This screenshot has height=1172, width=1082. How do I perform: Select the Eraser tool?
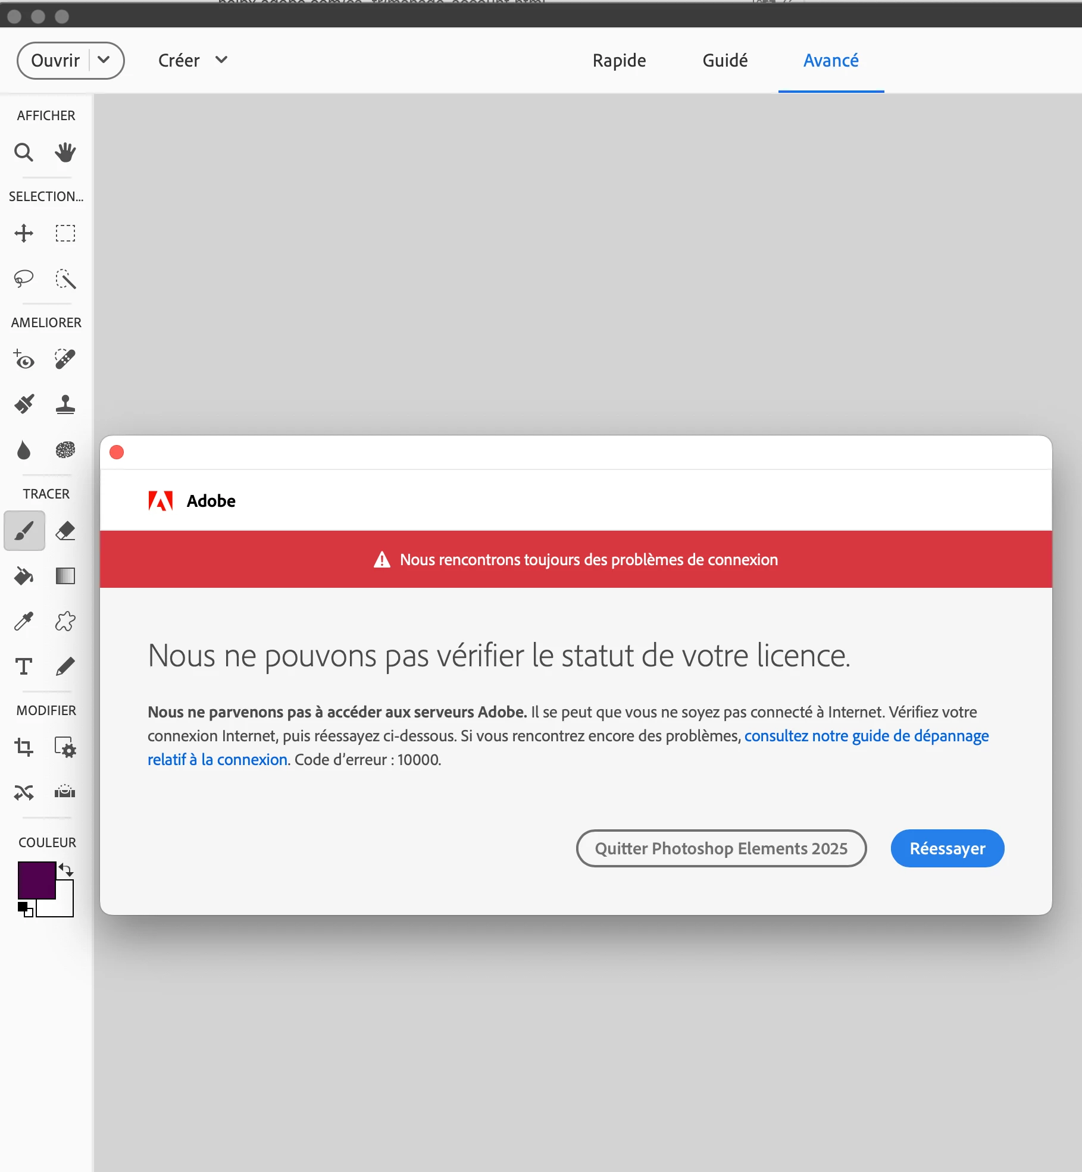[65, 531]
